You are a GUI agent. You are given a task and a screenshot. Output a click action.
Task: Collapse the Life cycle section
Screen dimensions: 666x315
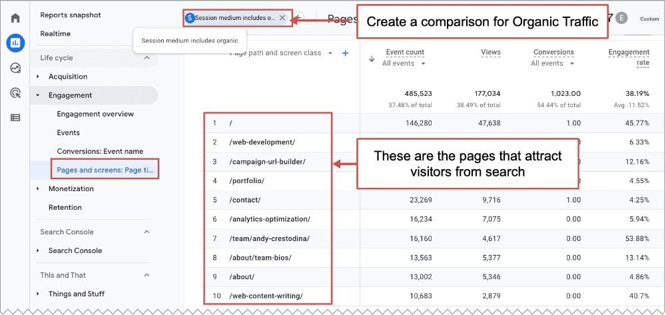coord(147,58)
